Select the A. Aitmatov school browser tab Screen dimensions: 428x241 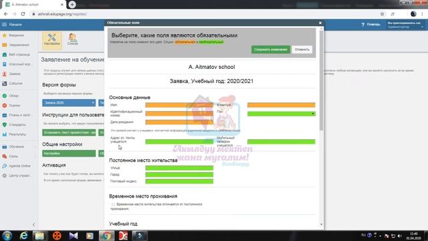34,5
